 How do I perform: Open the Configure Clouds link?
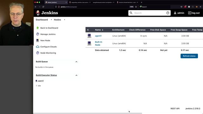click(x=49, y=47)
